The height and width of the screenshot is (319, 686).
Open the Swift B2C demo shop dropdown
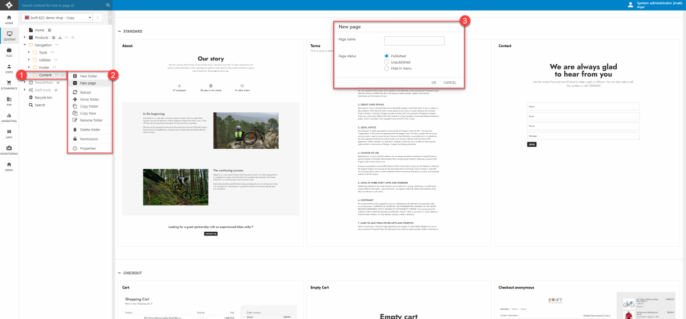click(x=57, y=18)
